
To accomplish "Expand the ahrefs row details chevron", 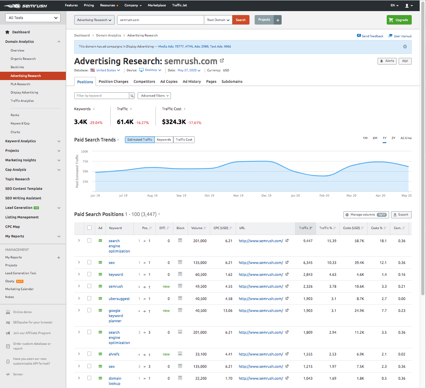I will [79, 354].
